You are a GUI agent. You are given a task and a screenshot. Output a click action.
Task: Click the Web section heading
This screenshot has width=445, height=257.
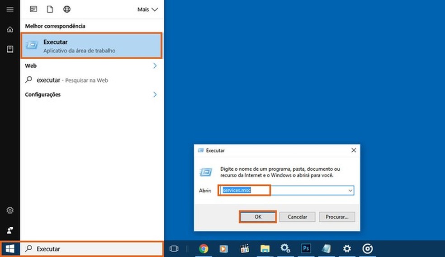click(31, 66)
